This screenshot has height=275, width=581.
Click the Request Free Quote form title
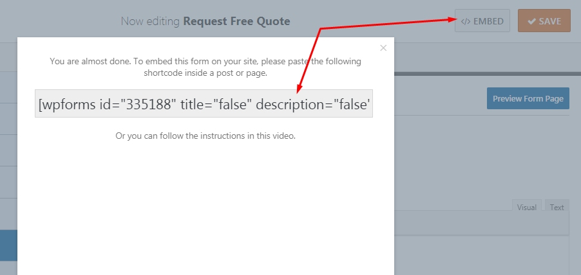click(x=237, y=21)
